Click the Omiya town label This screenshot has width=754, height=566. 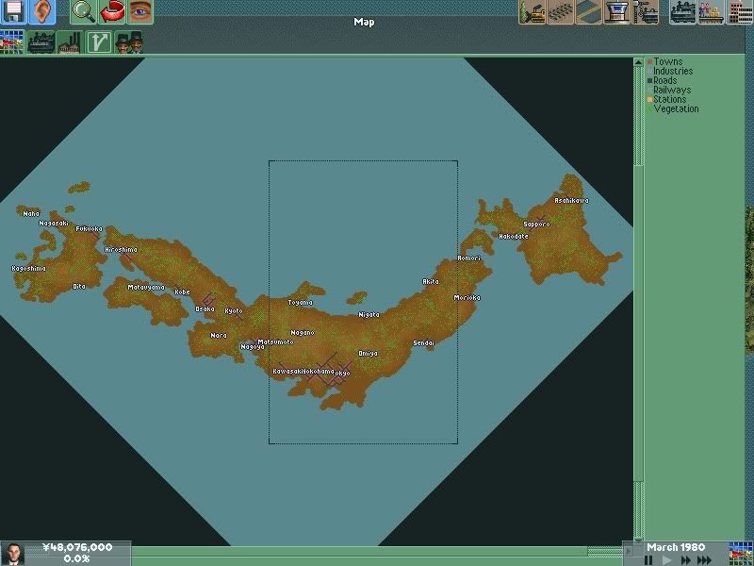click(368, 353)
